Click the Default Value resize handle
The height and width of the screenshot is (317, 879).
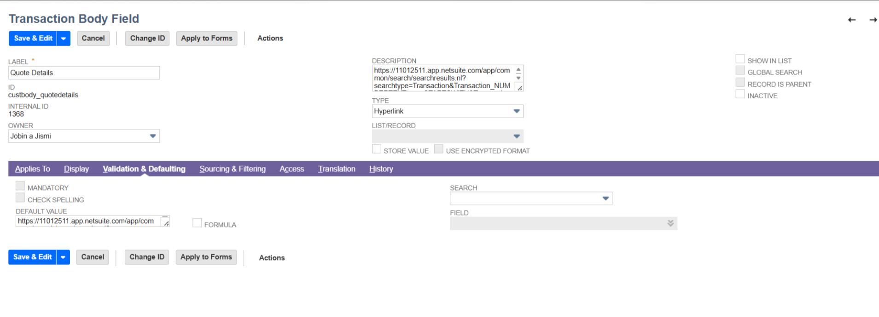point(166,223)
